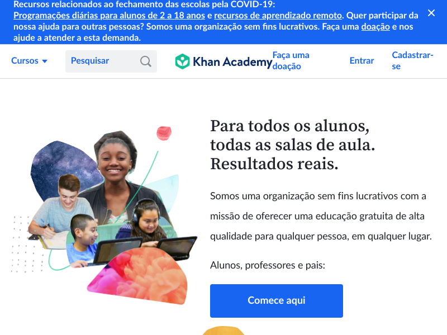
Task: Click the Comece aqui button
Action: [276, 300]
